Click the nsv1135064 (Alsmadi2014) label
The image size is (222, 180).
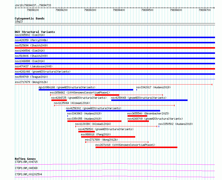(72, 103)
